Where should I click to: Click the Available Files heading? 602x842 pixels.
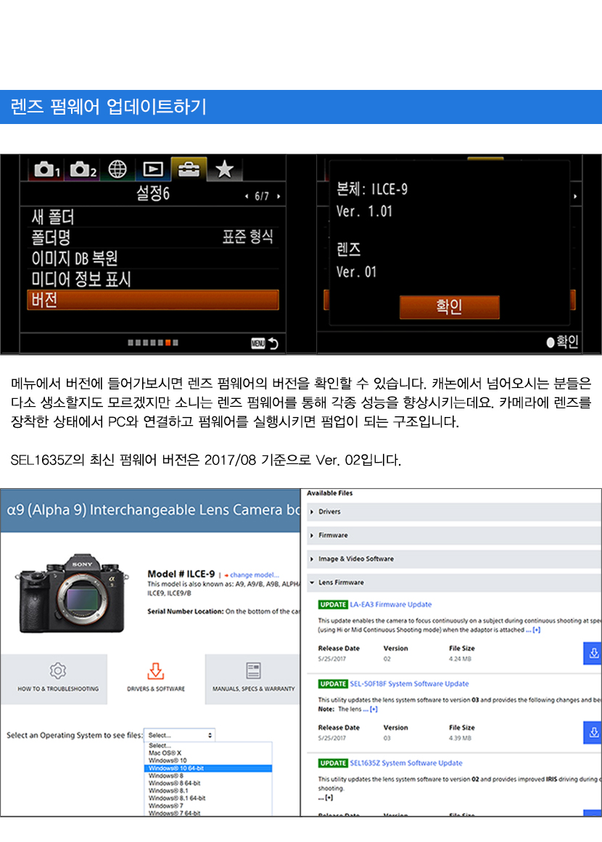(x=330, y=493)
